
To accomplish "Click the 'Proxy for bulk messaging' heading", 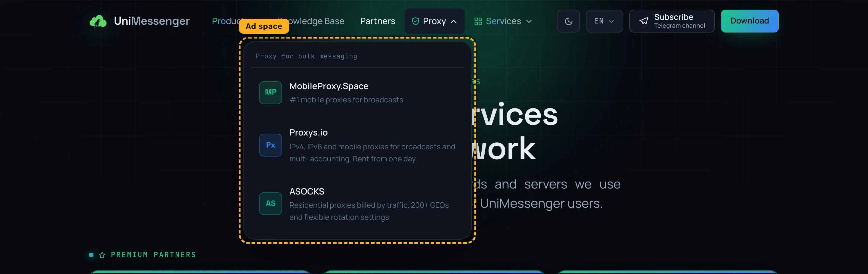I will (x=306, y=56).
